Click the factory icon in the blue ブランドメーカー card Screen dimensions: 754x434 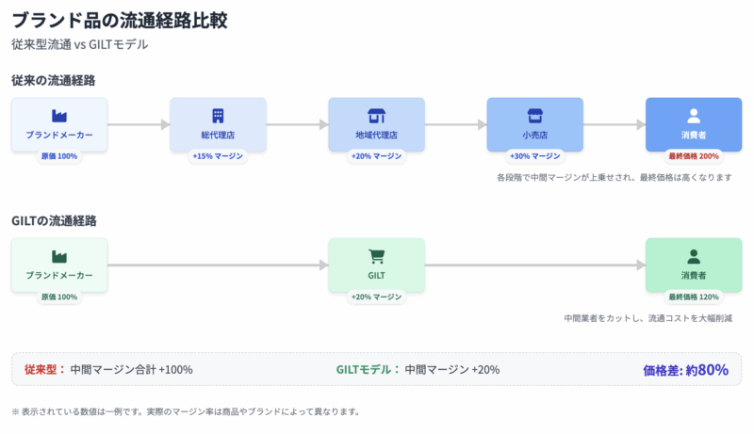point(59,116)
